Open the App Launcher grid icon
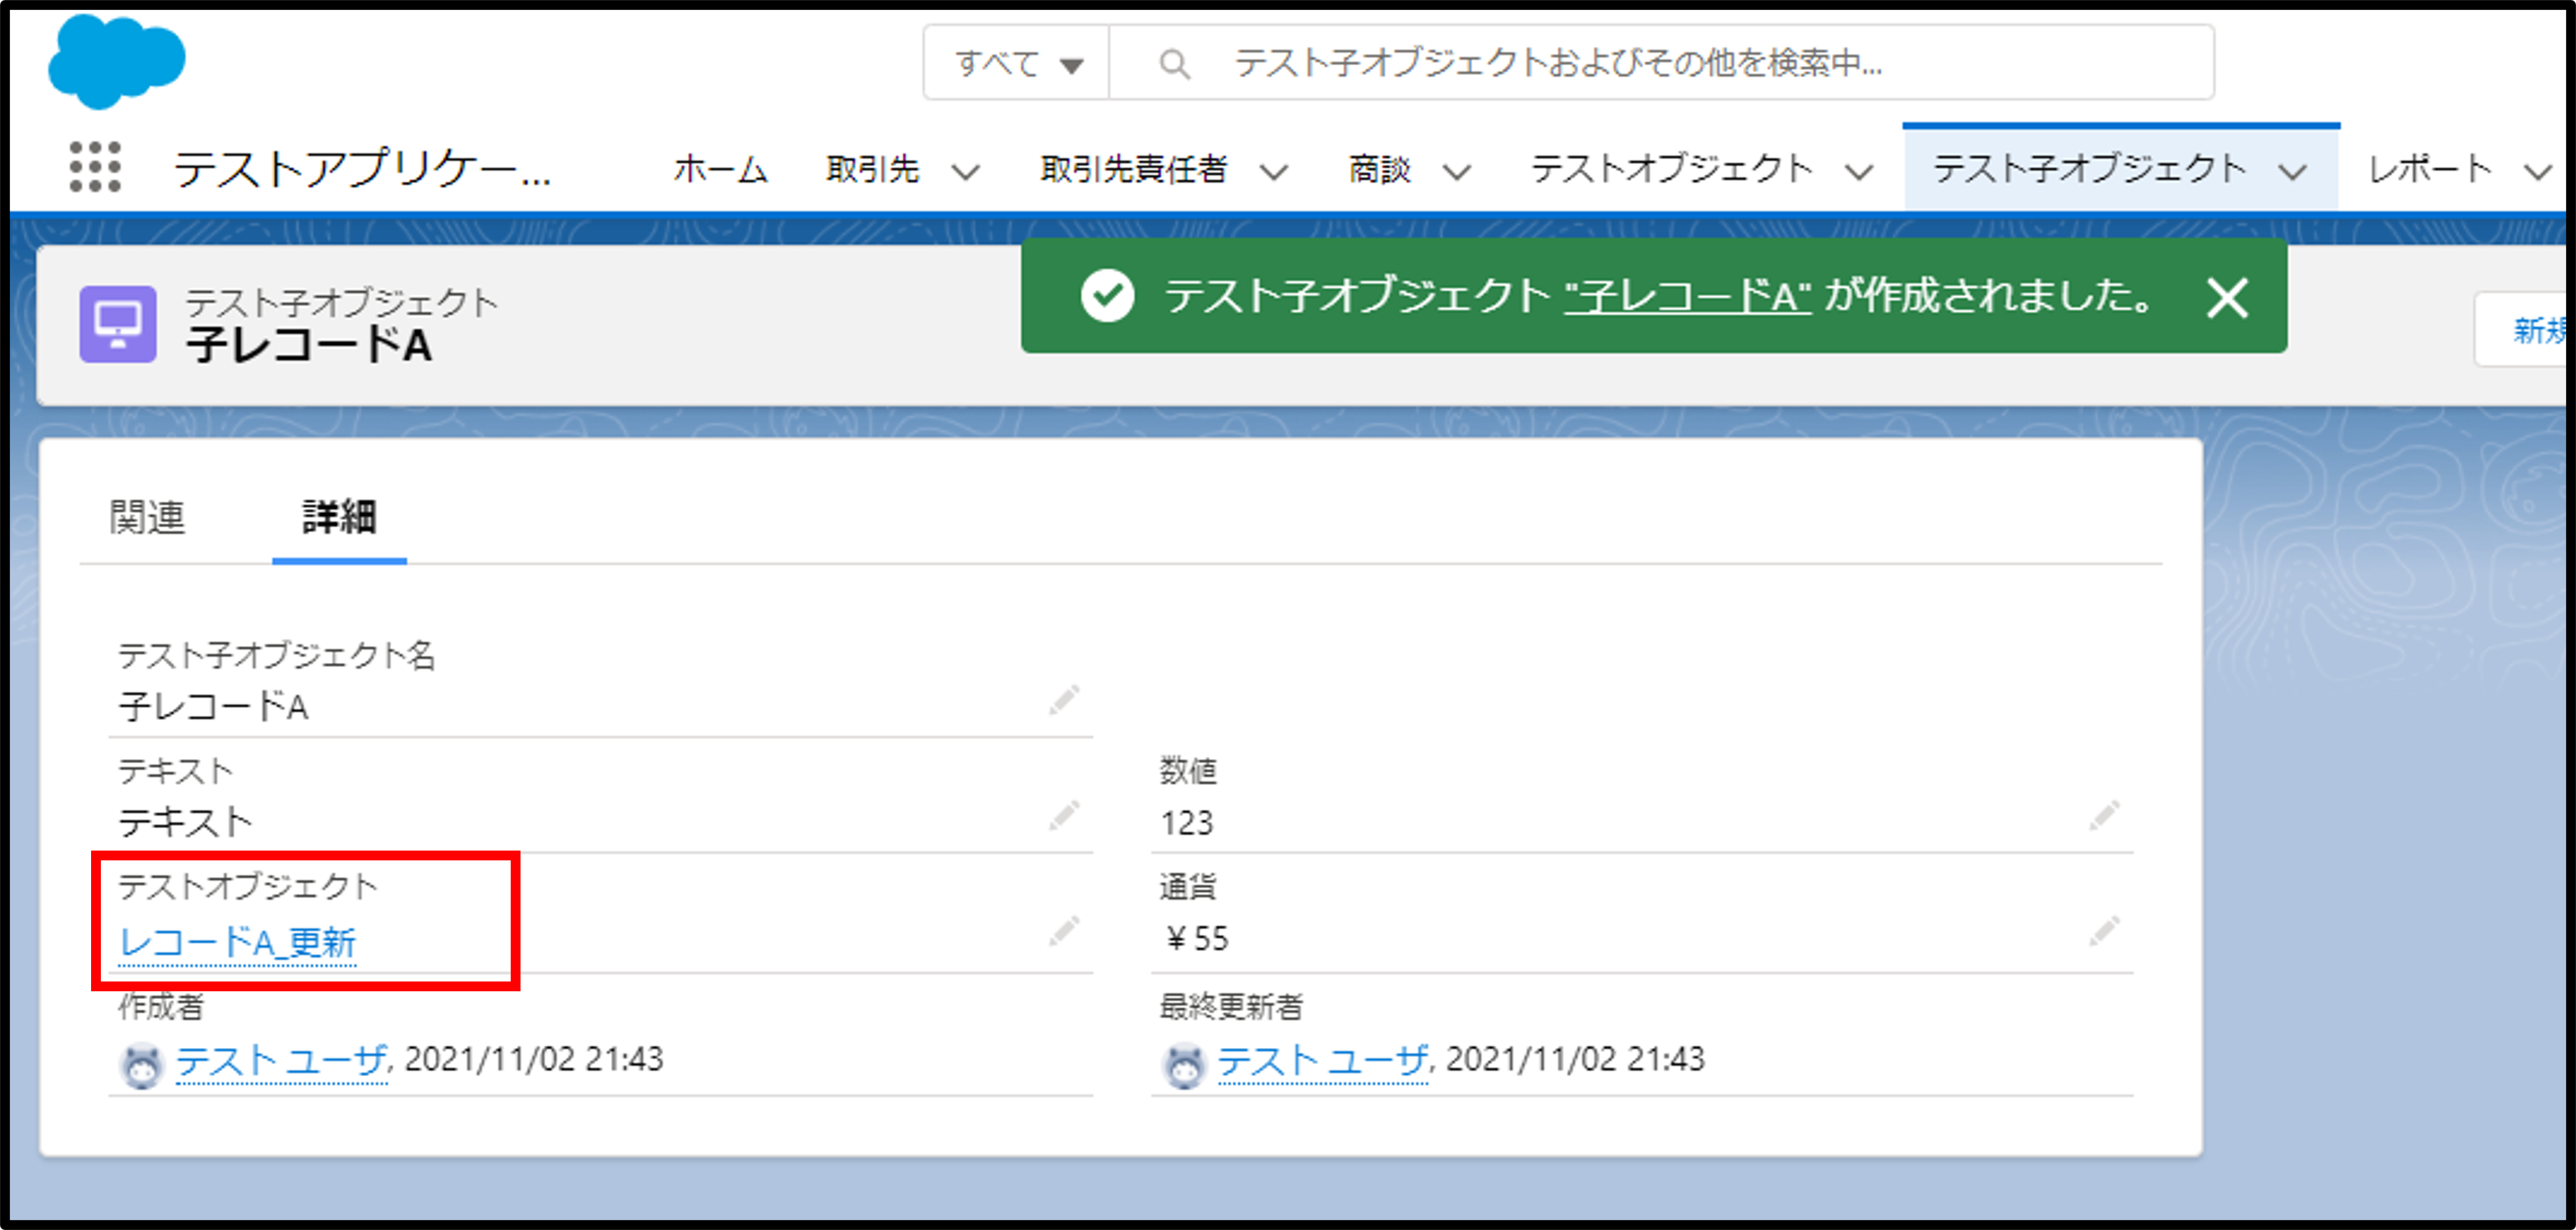Screen dimensions: 2576x1230 [x=96, y=167]
